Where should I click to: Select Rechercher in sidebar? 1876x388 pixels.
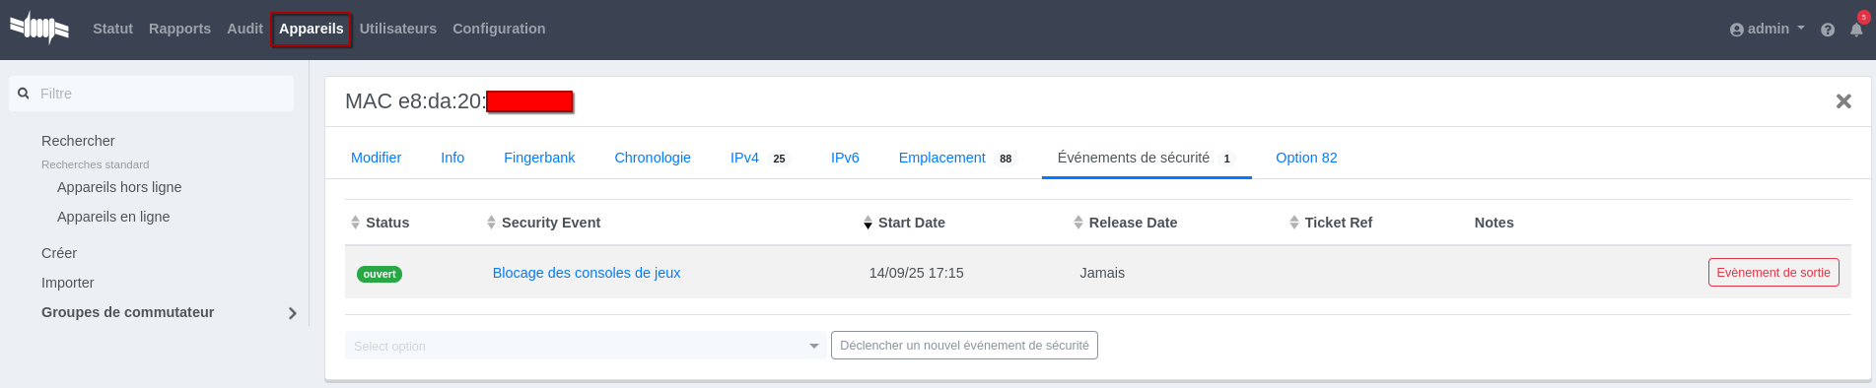pos(78,141)
